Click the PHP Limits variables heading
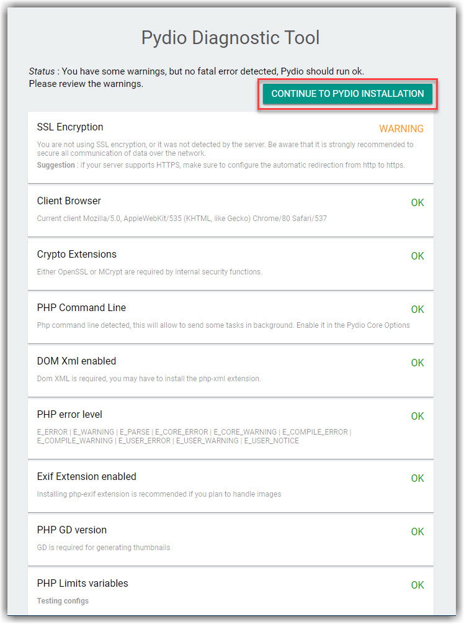 (x=83, y=583)
